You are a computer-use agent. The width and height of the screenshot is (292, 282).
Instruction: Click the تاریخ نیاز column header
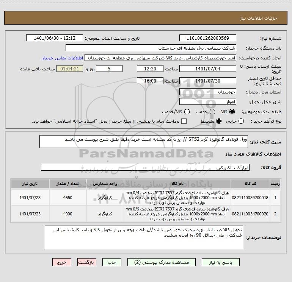click(30, 184)
